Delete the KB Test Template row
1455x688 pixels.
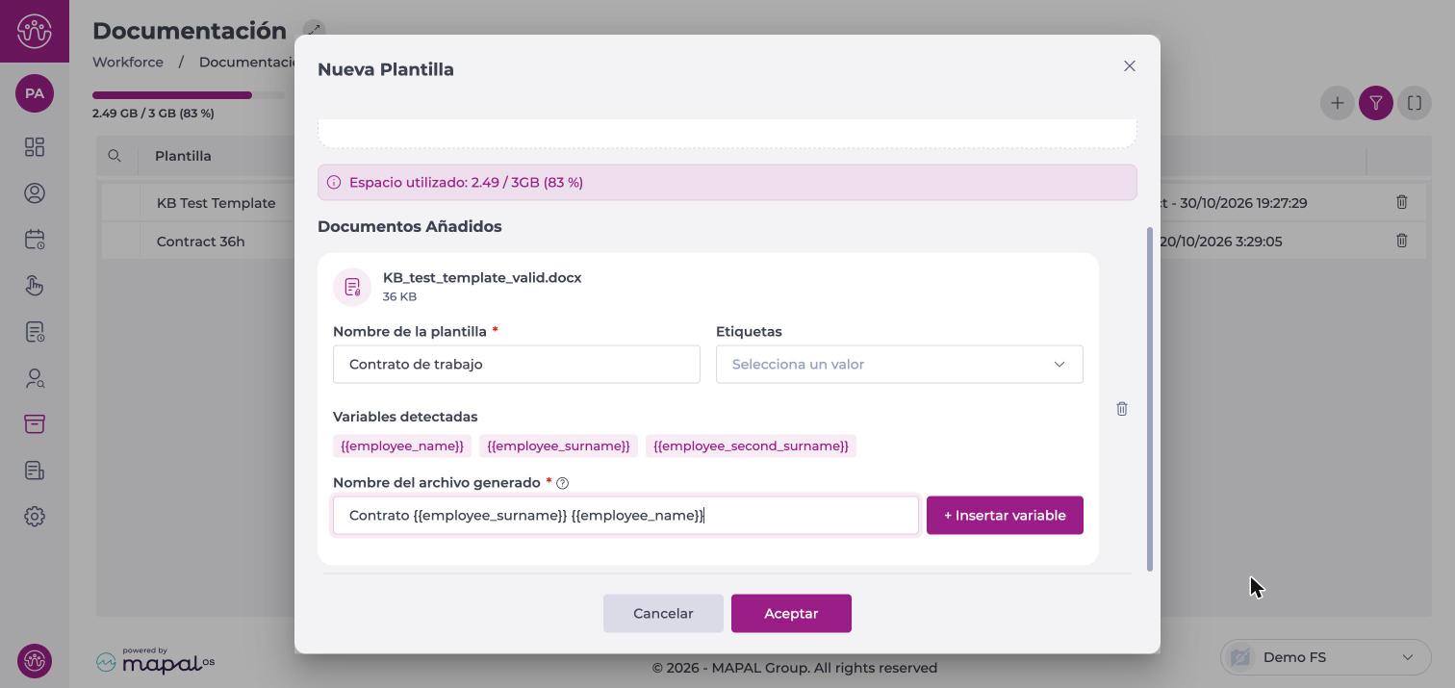[1402, 202]
